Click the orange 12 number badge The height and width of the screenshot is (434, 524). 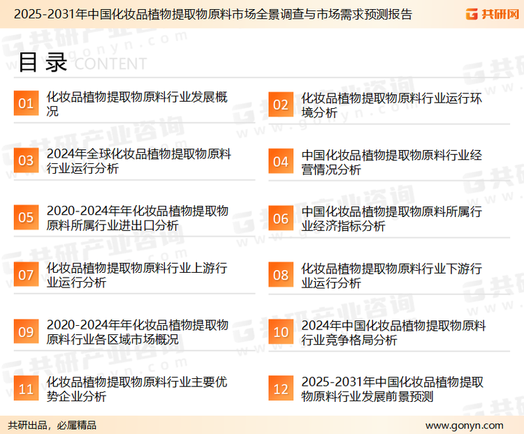pyautogui.click(x=281, y=389)
